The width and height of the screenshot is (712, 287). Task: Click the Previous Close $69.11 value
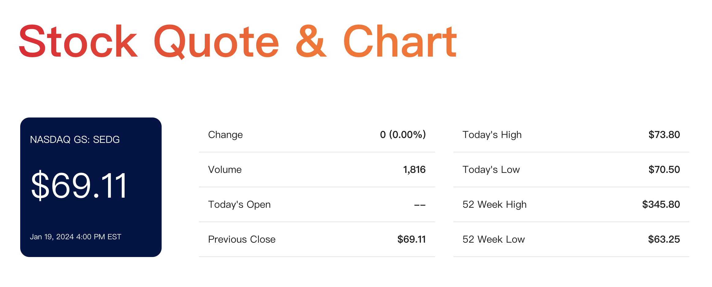(411, 239)
